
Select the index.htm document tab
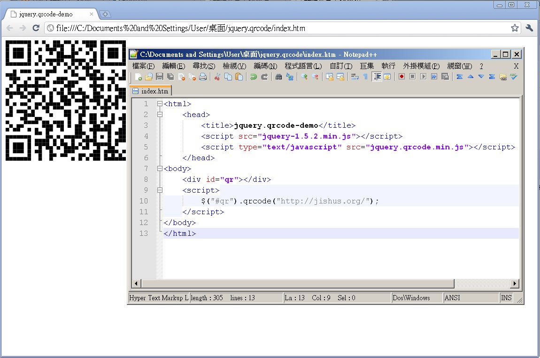click(x=151, y=91)
